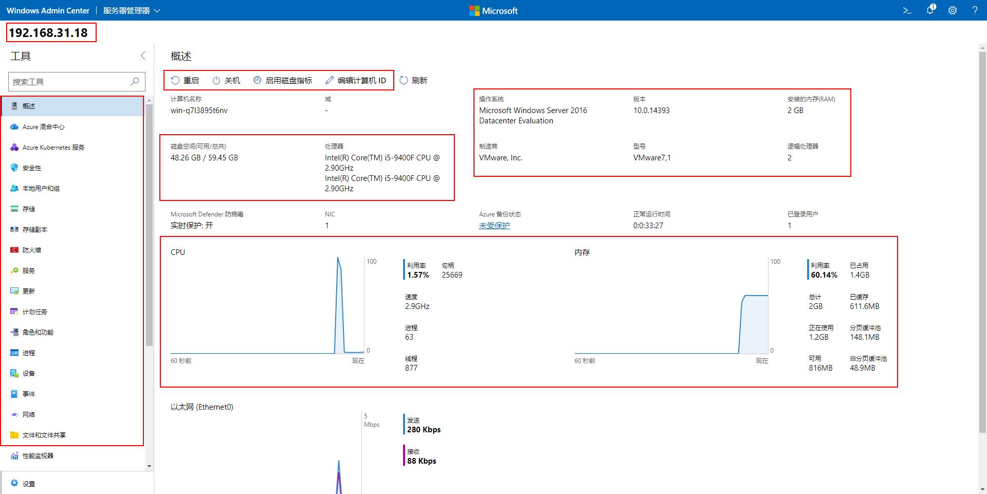Screen dimensions: 987x494
Task: Click the CPU 句柄 count 25669
Action: coord(452,275)
